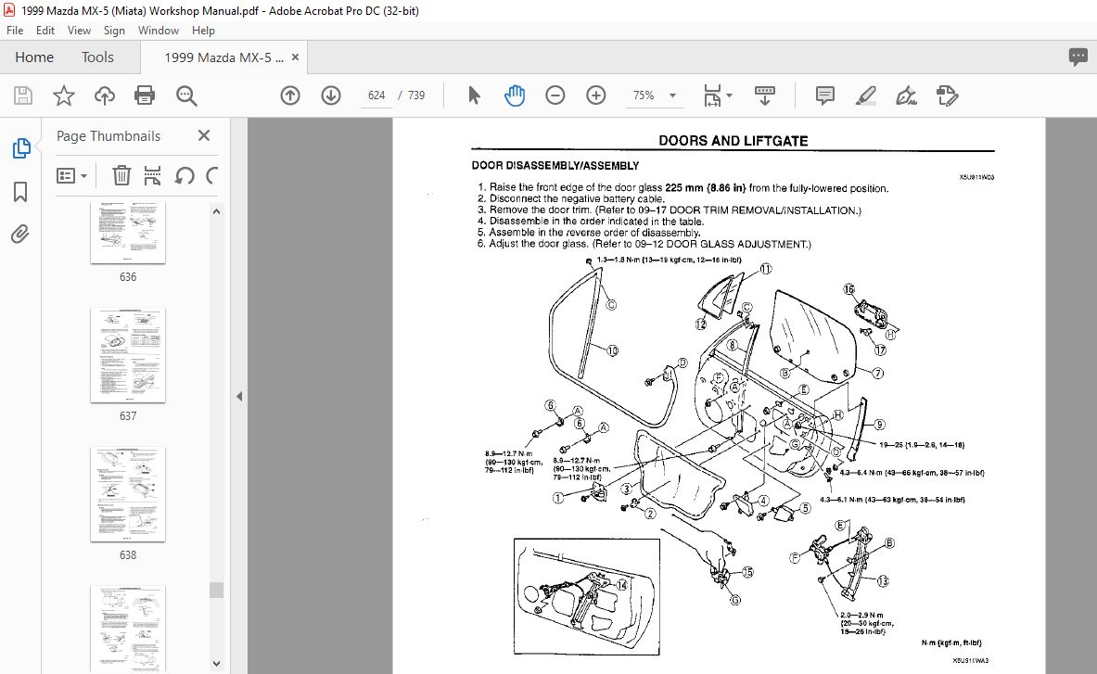Screen dimensions: 1097x674
Task: Collapse the navigation pane with the left triangle
Action: 239,397
